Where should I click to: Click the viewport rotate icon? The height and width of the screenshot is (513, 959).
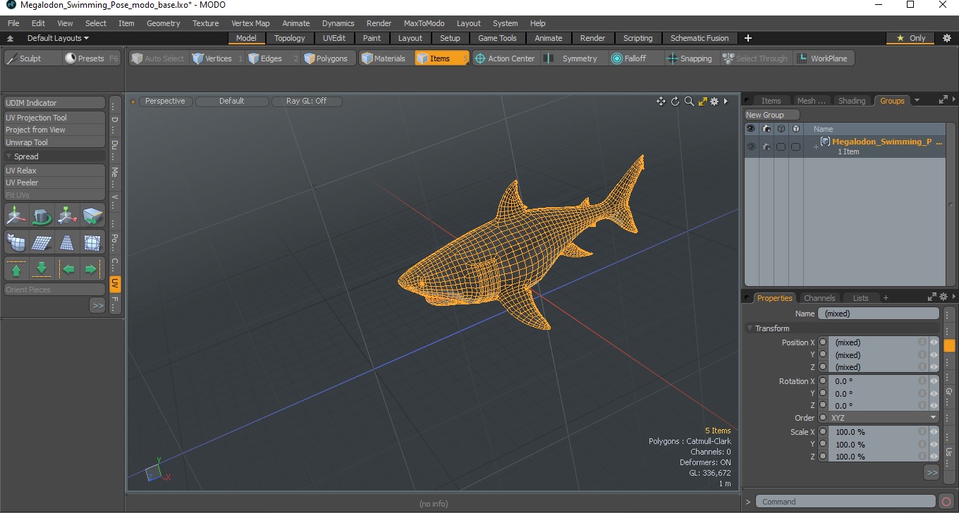675,101
